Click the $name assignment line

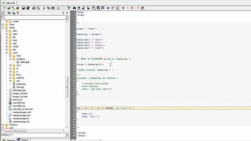pyautogui.click(x=87, y=29)
